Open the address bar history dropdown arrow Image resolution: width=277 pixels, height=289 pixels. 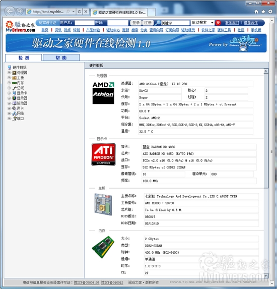tap(74, 12)
